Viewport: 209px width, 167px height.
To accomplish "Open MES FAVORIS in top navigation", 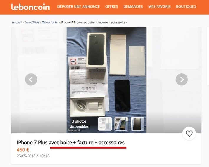I will pyautogui.click(x=159, y=6).
